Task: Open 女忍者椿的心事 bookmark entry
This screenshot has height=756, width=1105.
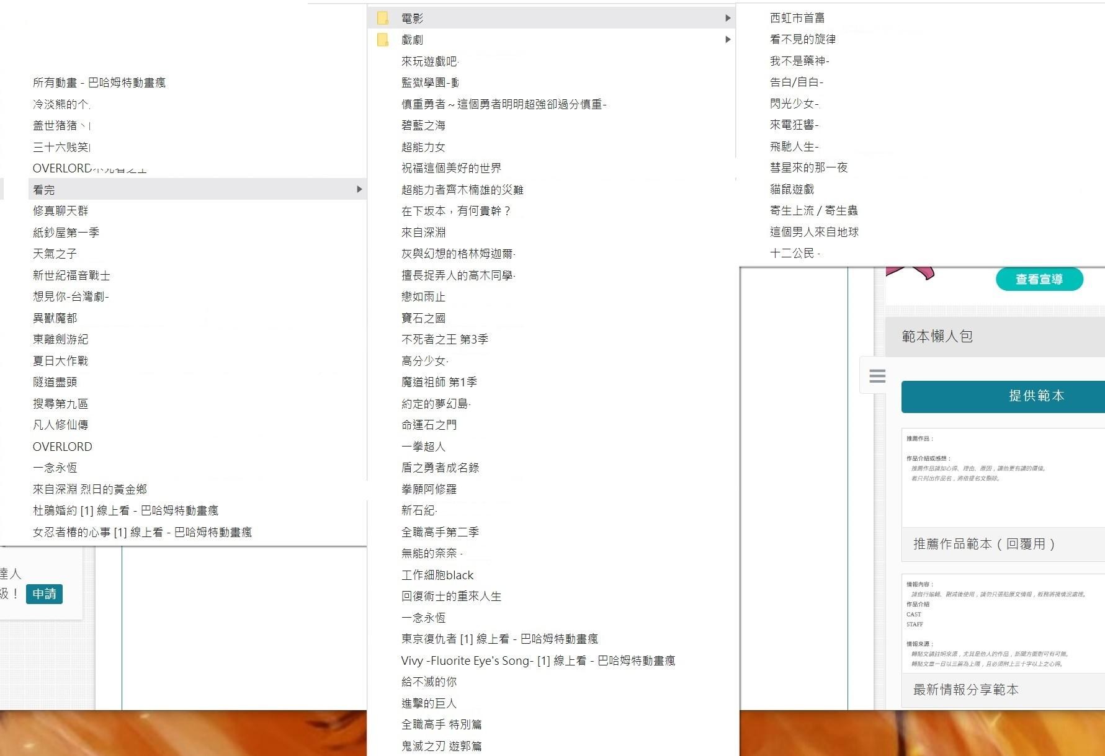Action: pyautogui.click(x=142, y=531)
